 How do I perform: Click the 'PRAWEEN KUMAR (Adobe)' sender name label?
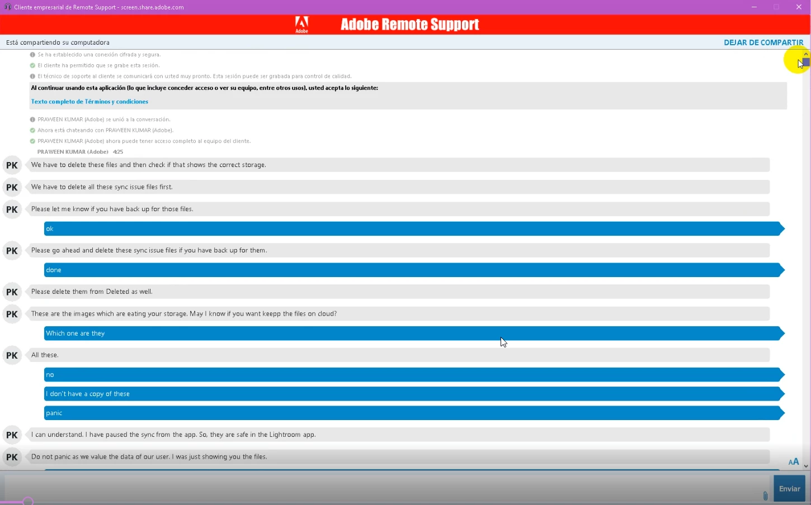pyautogui.click(x=73, y=152)
